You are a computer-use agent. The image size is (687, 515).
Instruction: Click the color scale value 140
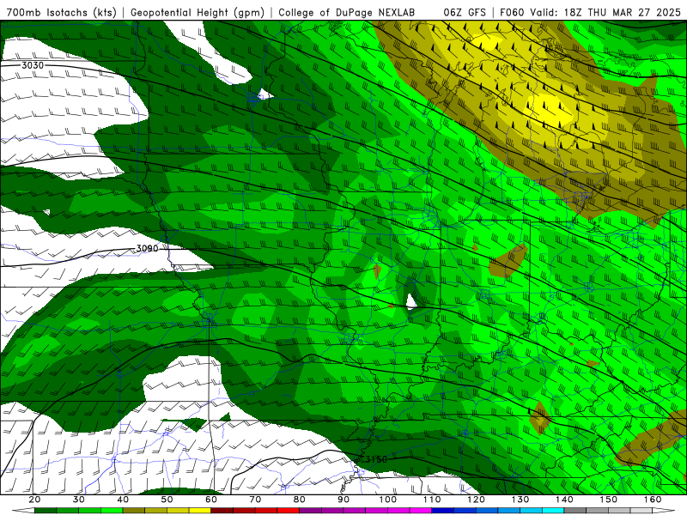(564, 500)
